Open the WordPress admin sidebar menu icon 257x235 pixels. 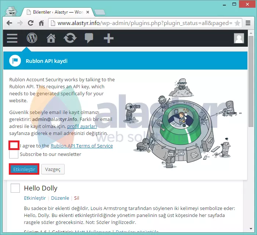click(x=12, y=38)
